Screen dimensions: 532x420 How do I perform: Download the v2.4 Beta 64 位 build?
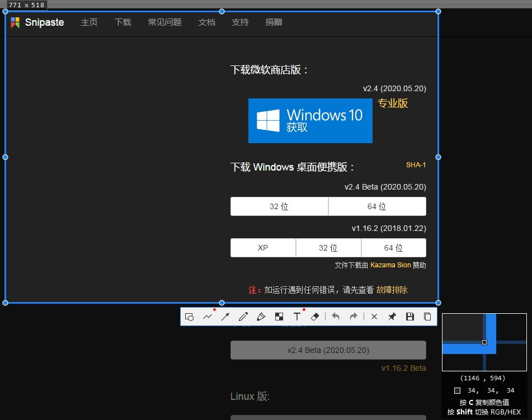tap(376, 206)
